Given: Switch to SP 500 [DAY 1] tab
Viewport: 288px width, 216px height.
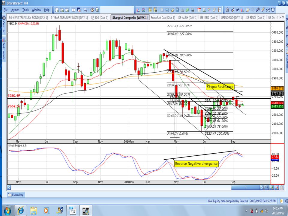Looking at the screenshot, I should (100, 18).
